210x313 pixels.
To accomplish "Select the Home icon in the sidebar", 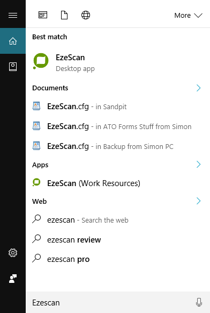I will click(x=13, y=41).
